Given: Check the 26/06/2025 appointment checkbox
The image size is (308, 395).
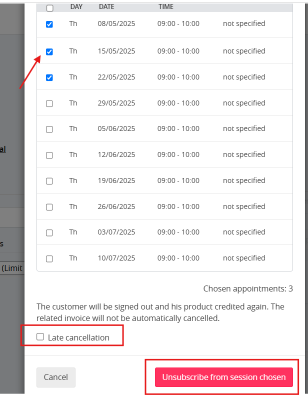Looking at the screenshot, I should [x=49, y=207].
